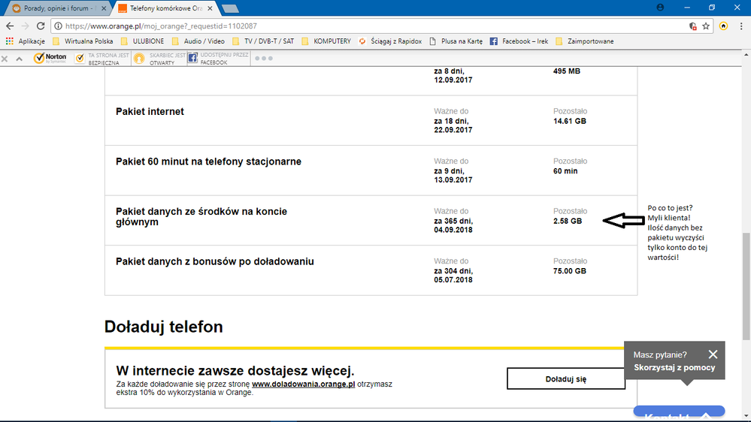Image resolution: width=751 pixels, height=422 pixels.
Task: Click the blue Kontakt button at bottom
Action: pyautogui.click(x=679, y=413)
